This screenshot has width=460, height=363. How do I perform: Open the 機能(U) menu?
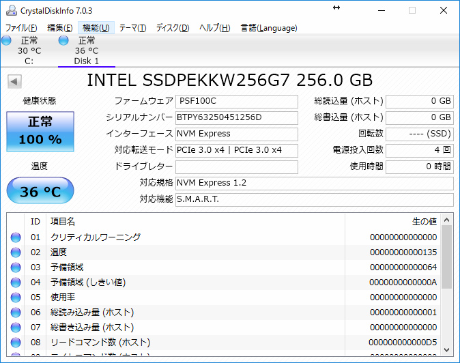coord(95,28)
